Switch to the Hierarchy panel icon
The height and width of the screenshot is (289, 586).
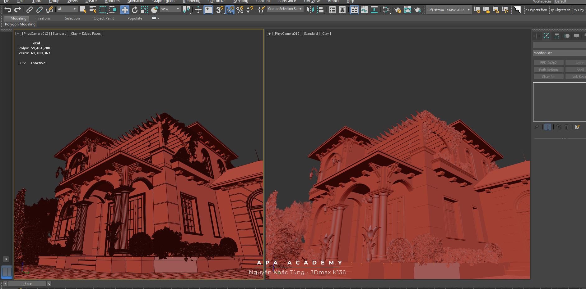click(x=556, y=36)
